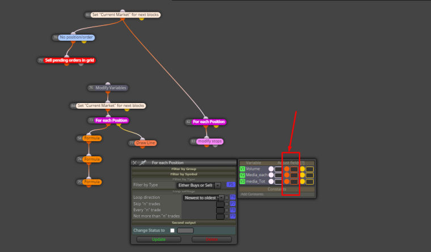
Task: Click the Not more than "n" trades field
Action: 220,216
